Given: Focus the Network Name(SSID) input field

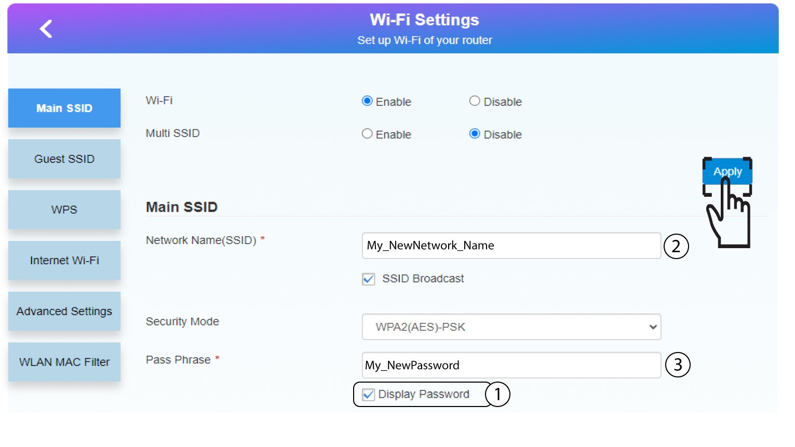Looking at the screenshot, I should pyautogui.click(x=511, y=246).
